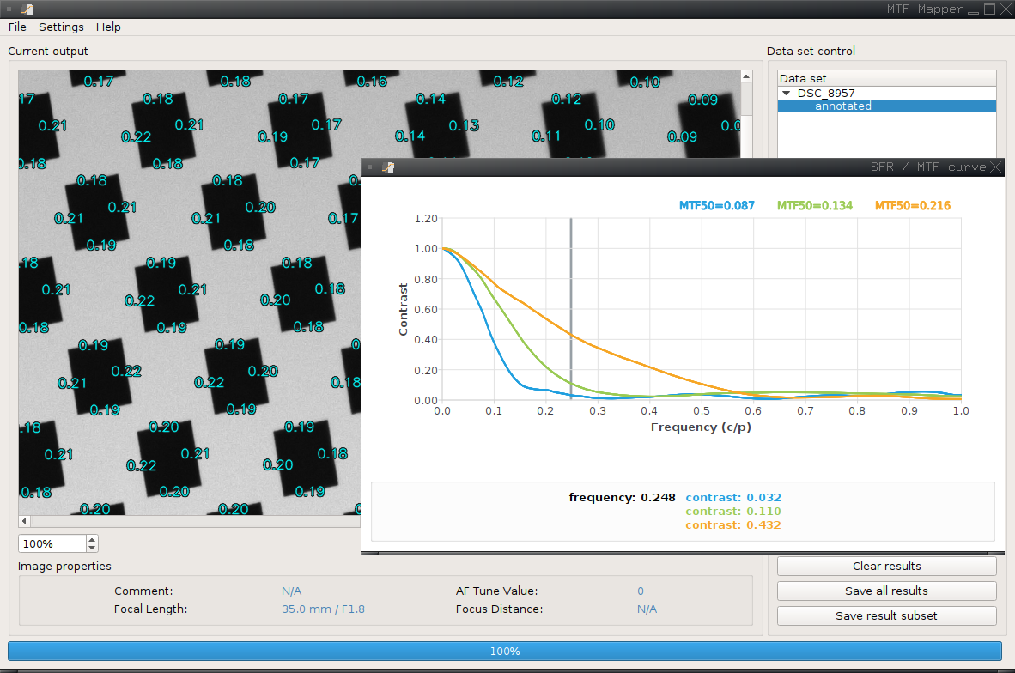This screenshot has height=673, width=1015.
Task: Click the zoom spinner up arrow
Action: [x=90, y=539]
